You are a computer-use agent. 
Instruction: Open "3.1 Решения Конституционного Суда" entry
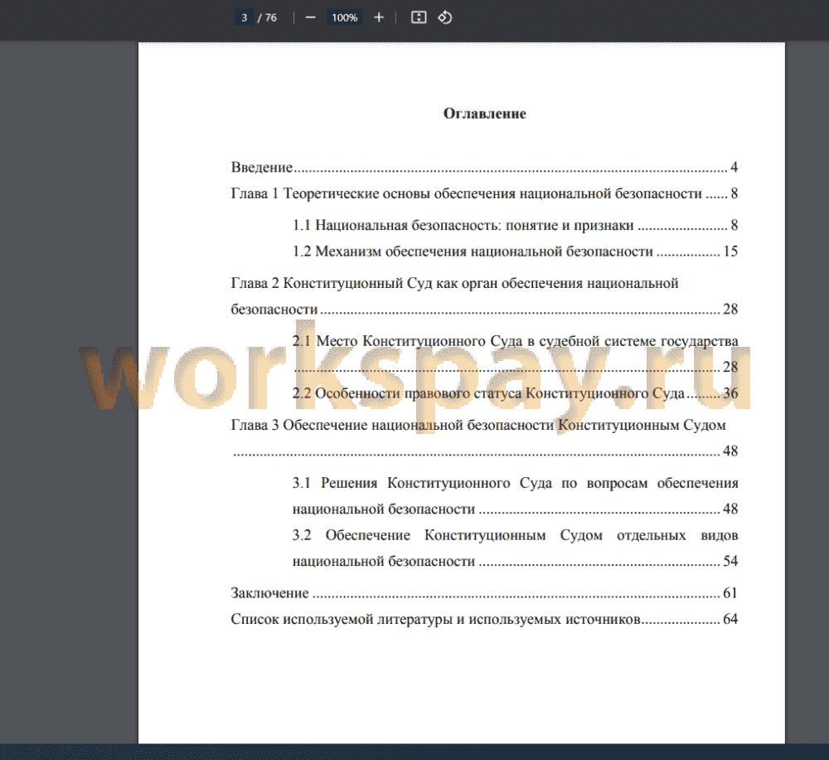pyautogui.click(x=515, y=495)
